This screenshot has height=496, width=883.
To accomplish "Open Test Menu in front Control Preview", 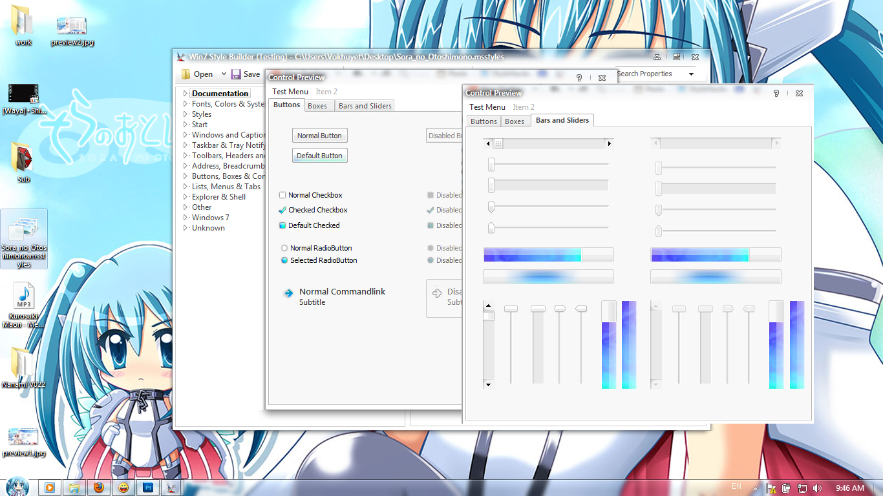I will click(x=487, y=107).
